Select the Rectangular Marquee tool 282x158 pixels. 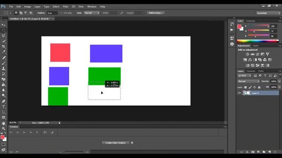point(4,30)
